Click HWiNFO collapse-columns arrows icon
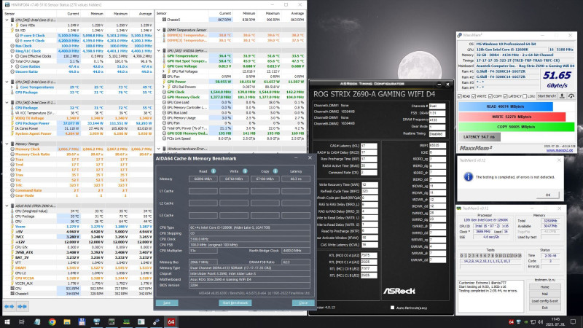Screen dimensions: 583x328 pyautogui.click(x=22, y=306)
